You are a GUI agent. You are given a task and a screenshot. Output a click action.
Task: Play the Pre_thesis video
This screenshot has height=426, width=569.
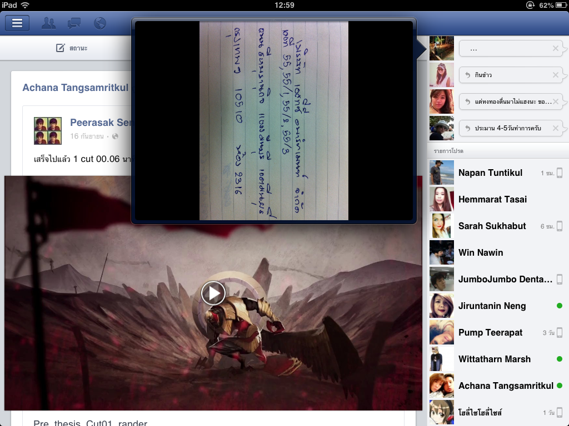pos(213,293)
